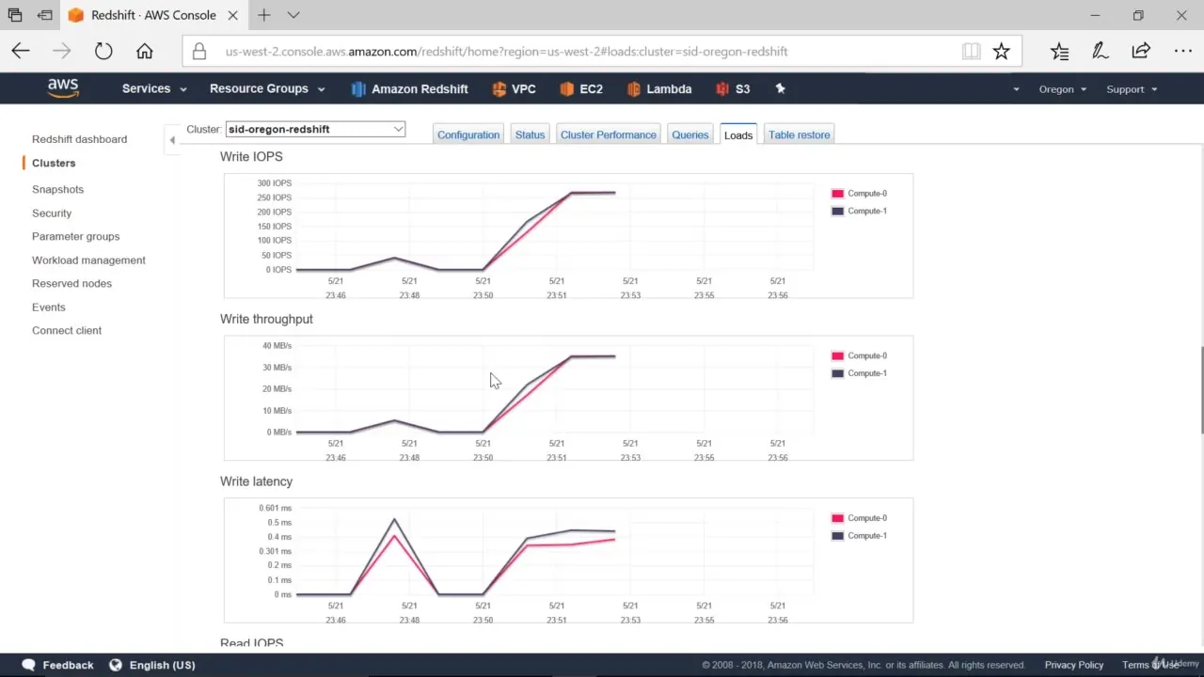This screenshot has width=1204, height=677.
Task: Switch to the Table restore tab
Action: [x=800, y=134]
